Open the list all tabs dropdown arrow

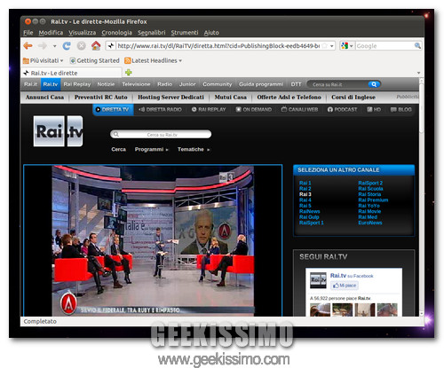point(418,73)
